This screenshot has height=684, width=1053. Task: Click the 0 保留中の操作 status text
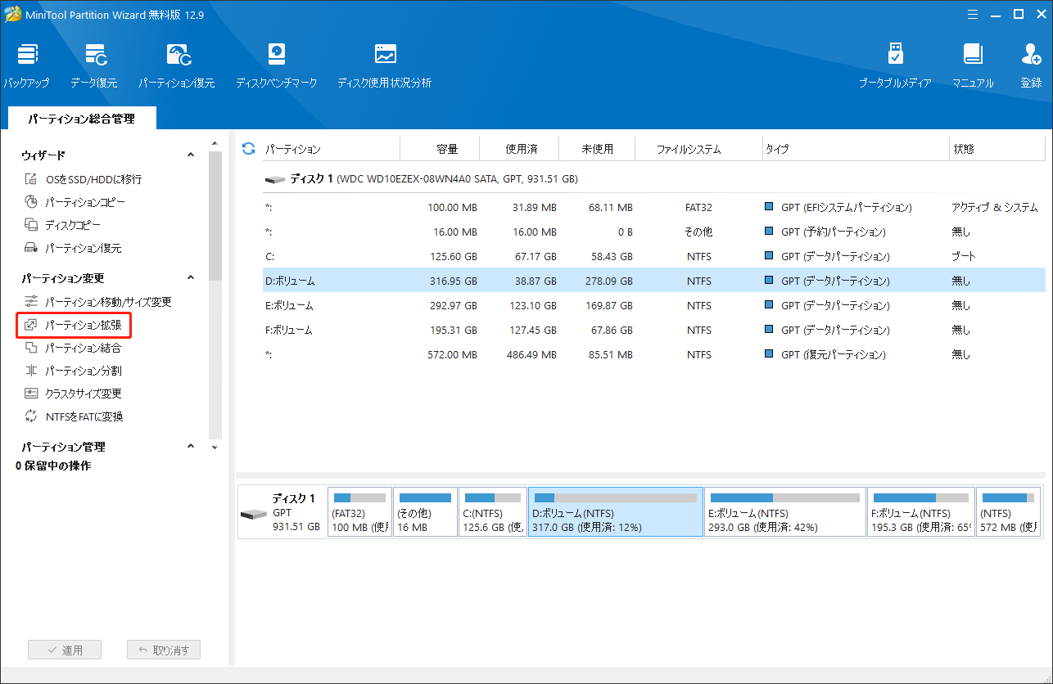point(53,466)
